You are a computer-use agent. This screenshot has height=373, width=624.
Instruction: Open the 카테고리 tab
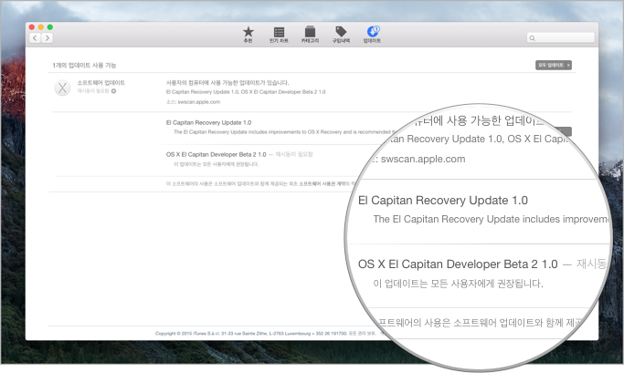310,35
